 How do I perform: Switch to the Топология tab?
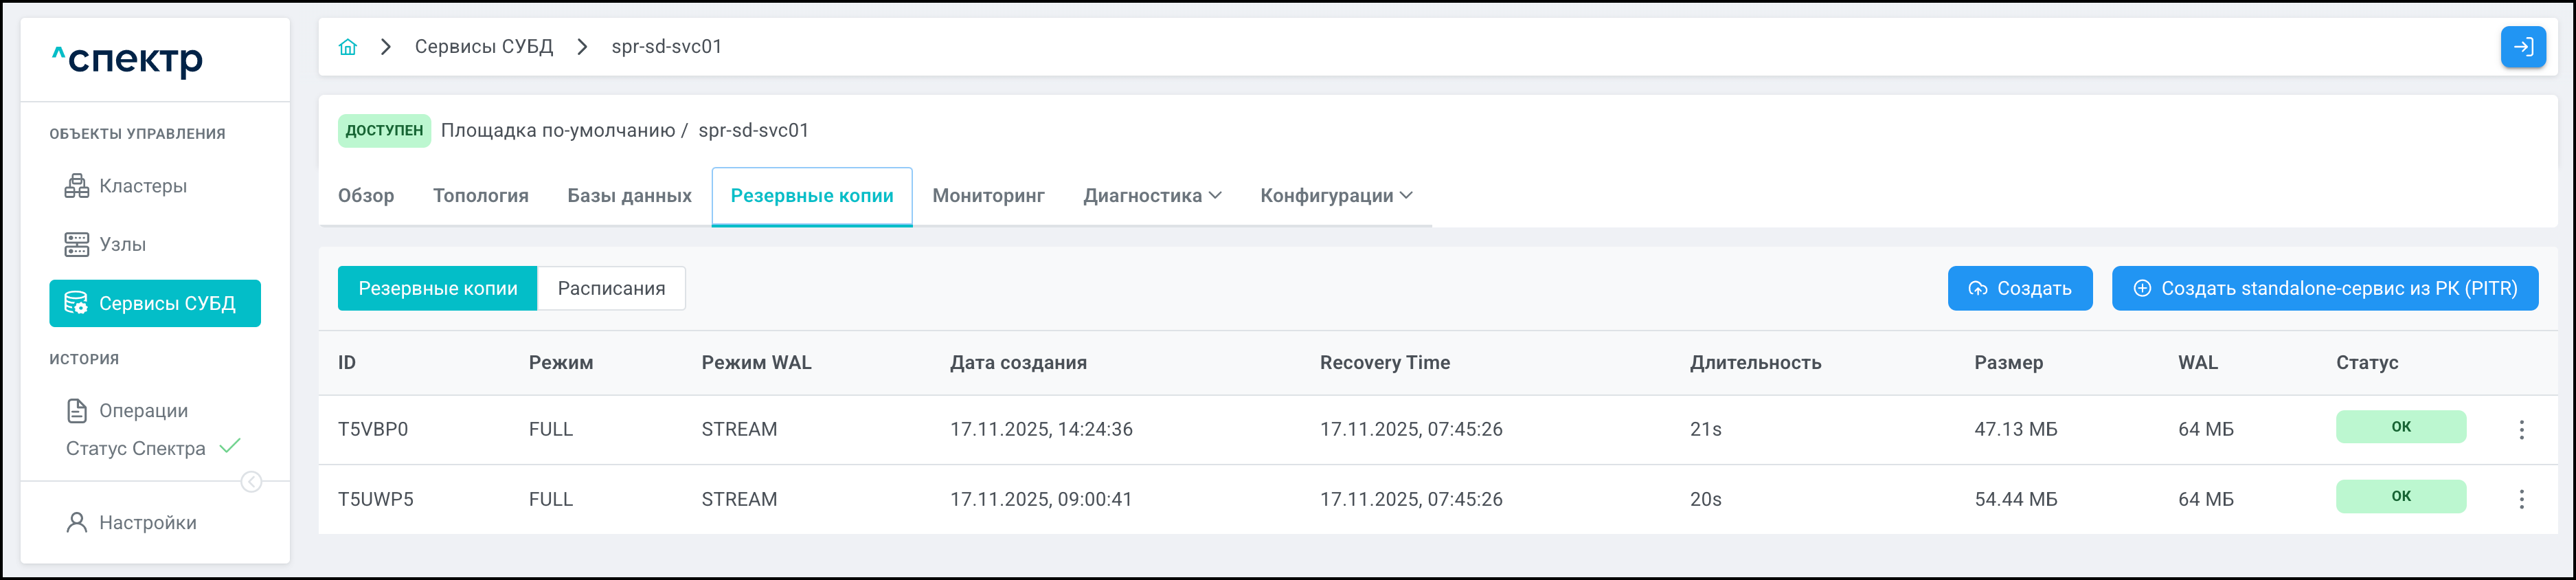click(480, 196)
